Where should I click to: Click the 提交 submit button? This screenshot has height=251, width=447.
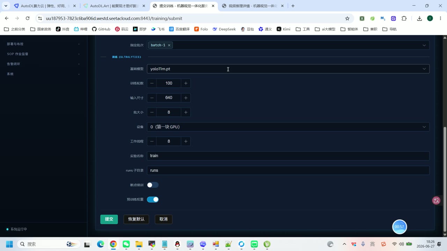point(109,219)
